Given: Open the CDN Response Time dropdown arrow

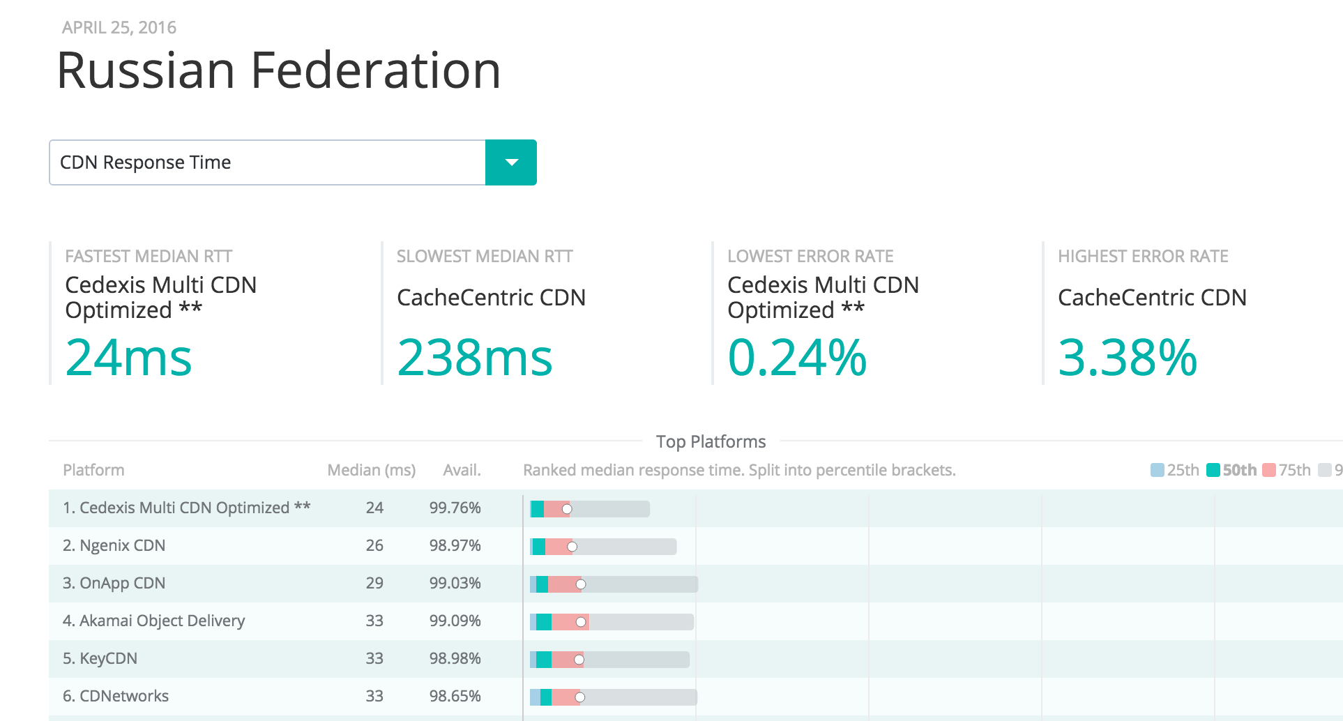Looking at the screenshot, I should pos(511,162).
